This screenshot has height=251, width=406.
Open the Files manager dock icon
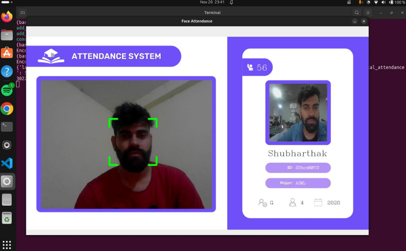[7, 35]
